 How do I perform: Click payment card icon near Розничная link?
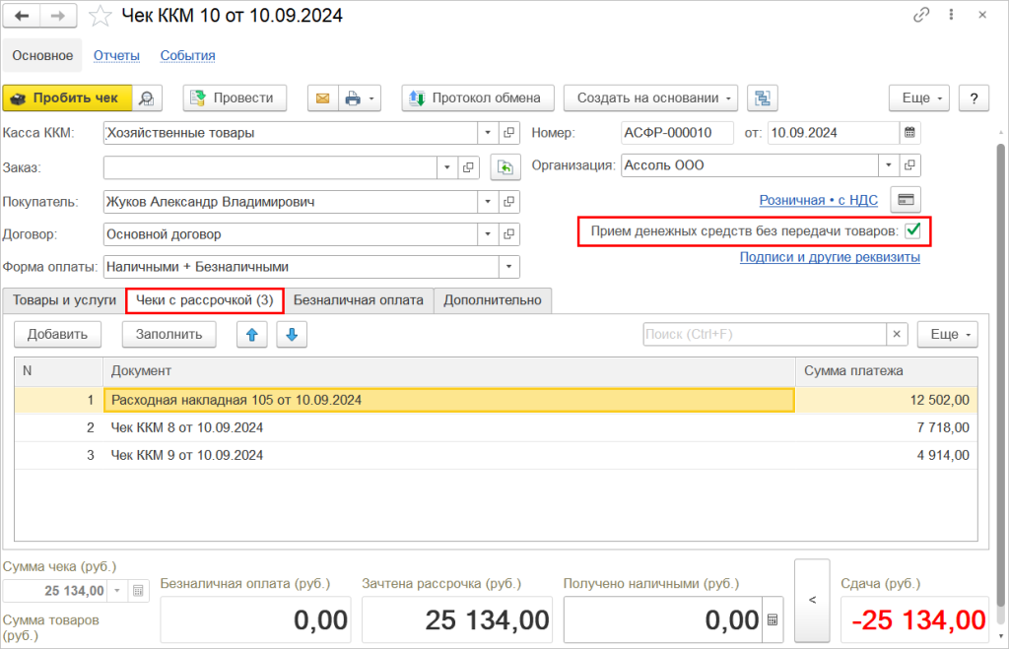[905, 200]
